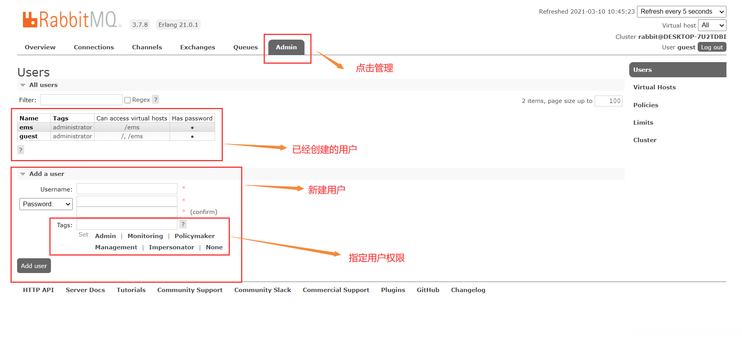
Task: Open the Community Slack footer link
Action: point(262,290)
